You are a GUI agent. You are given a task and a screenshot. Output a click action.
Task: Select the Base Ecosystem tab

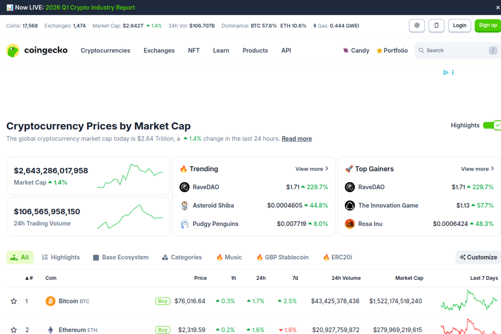pos(121,257)
